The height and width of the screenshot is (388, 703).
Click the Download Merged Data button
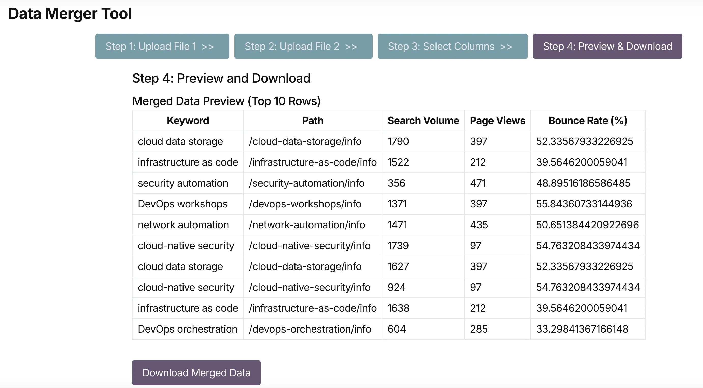[196, 372]
